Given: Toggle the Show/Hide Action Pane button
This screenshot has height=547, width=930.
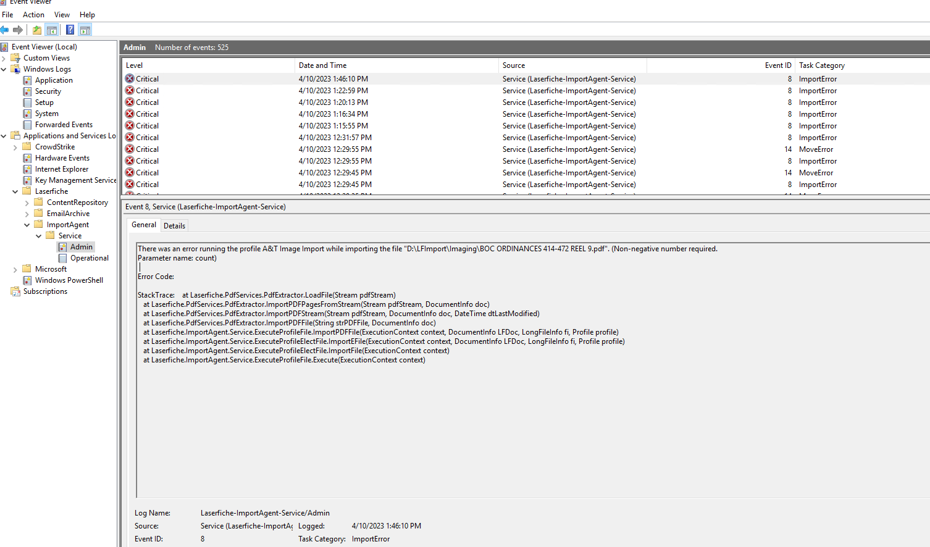Looking at the screenshot, I should 85,30.
